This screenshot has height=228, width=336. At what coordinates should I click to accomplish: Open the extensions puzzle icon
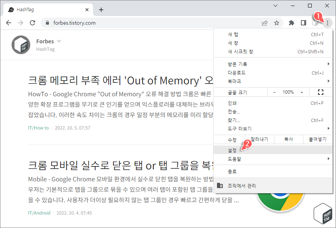tap(291, 23)
